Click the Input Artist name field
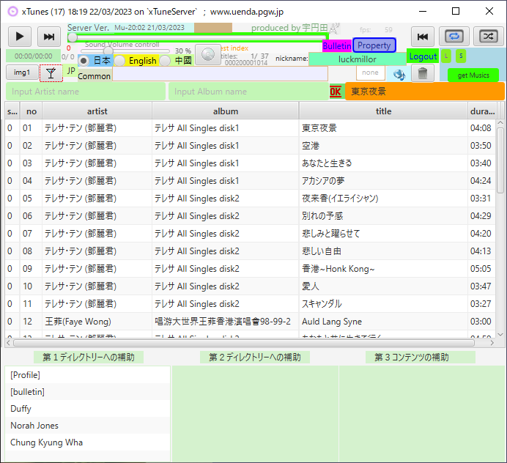The width and height of the screenshot is (507, 463). [85, 92]
